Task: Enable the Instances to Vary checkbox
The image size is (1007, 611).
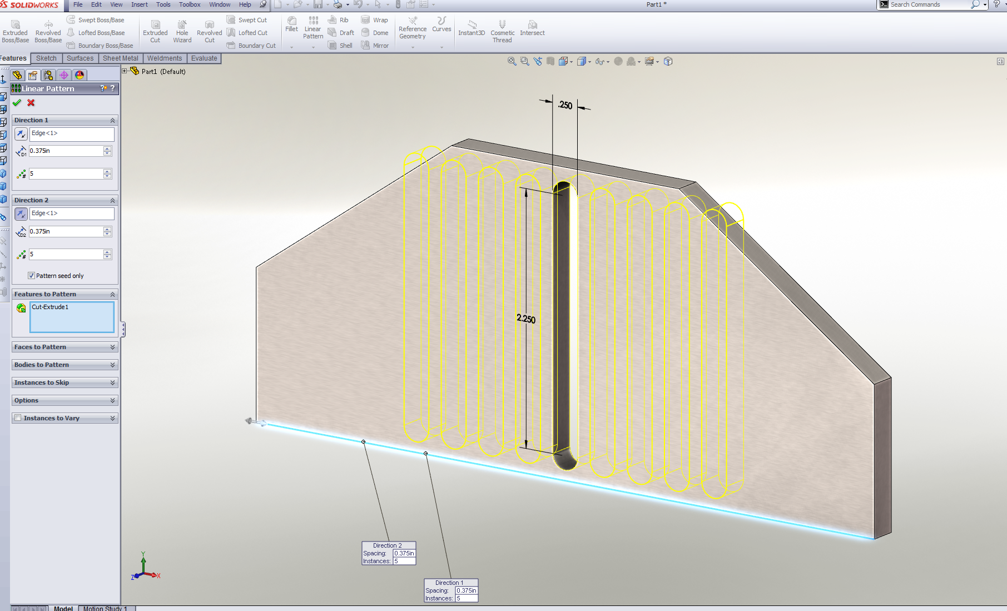Action: pyautogui.click(x=18, y=418)
